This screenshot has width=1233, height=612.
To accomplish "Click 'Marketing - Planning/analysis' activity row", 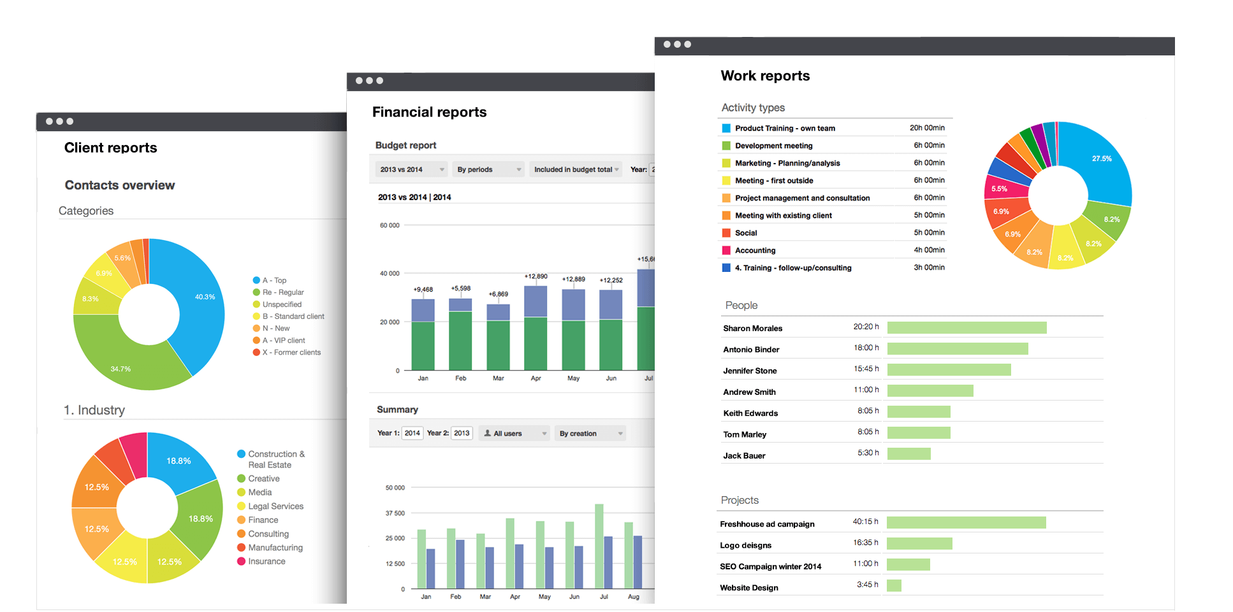I will pyautogui.click(x=833, y=163).
